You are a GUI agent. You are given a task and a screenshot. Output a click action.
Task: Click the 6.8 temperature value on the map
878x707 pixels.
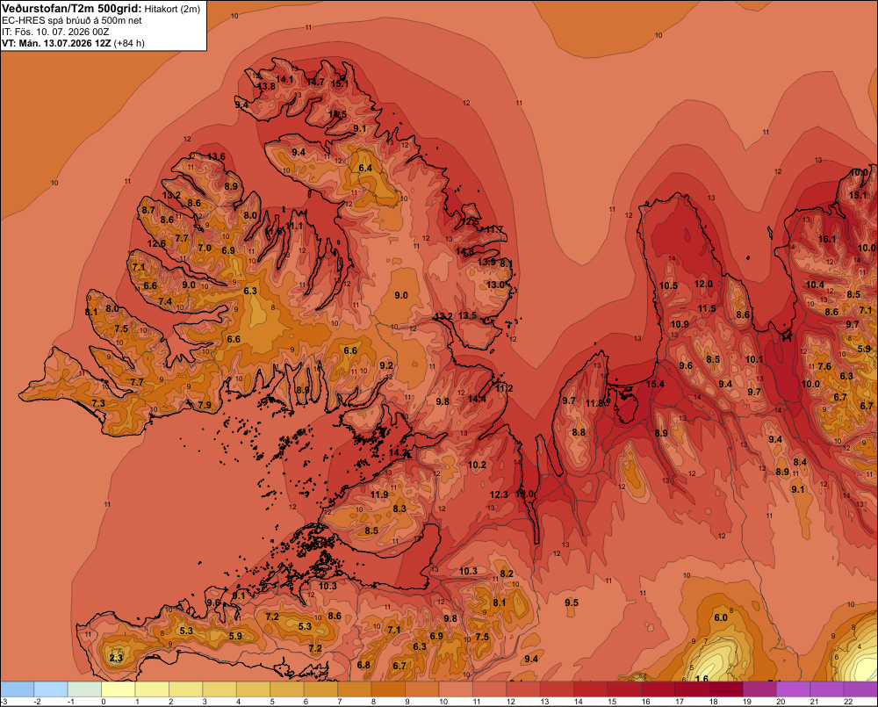[363, 665]
